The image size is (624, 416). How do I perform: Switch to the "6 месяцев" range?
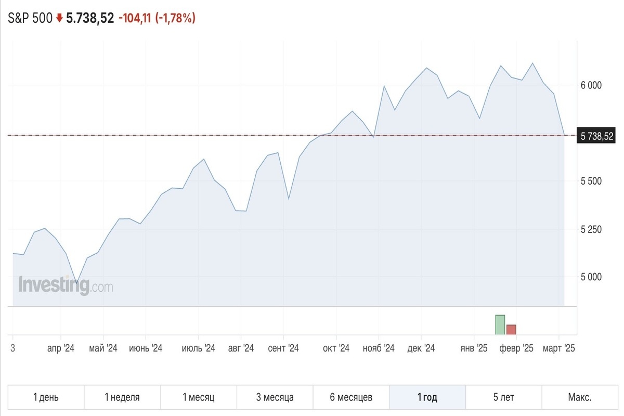pyautogui.click(x=352, y=397)
